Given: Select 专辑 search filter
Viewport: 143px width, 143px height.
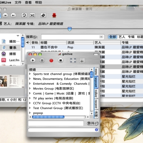Looking at the screenshot, I should [131, 37].
